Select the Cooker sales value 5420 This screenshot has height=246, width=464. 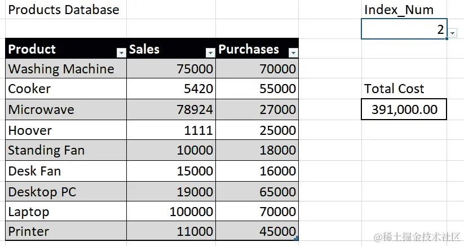[171, 89]
